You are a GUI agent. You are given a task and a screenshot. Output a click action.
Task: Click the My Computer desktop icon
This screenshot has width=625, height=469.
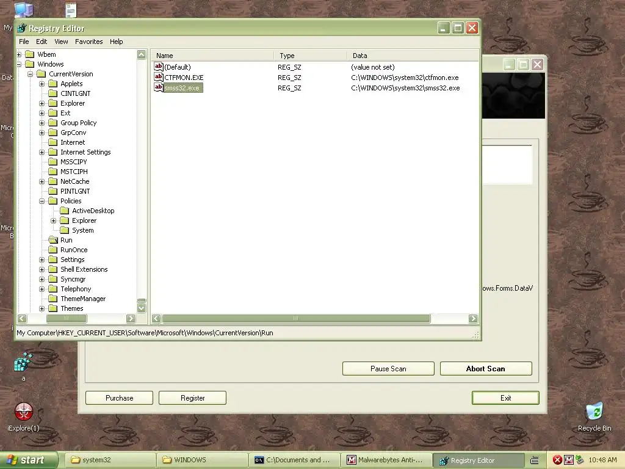click(24, 9)
